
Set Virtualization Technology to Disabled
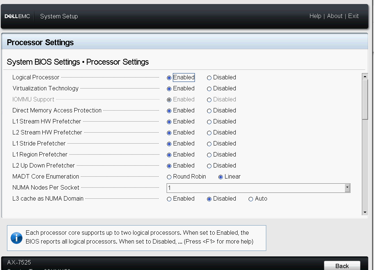click(209, 89)
